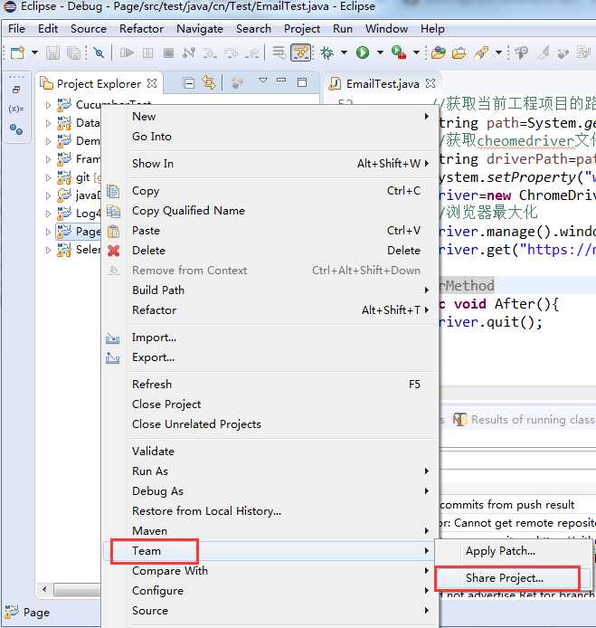Open Compare With submenu
The image size is (596, 628).
pyautogui.click(x=270, y=571)
